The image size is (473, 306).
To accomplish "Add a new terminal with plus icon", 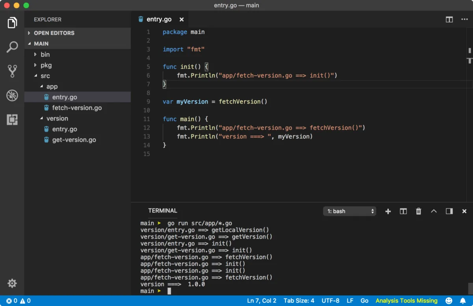I will point(388,211).
